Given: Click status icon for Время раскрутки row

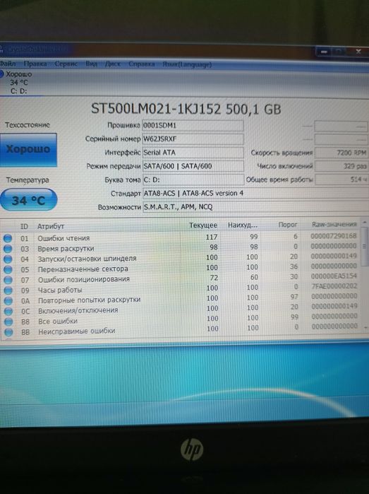Looking at the screenshot, I should coord(8,249).
